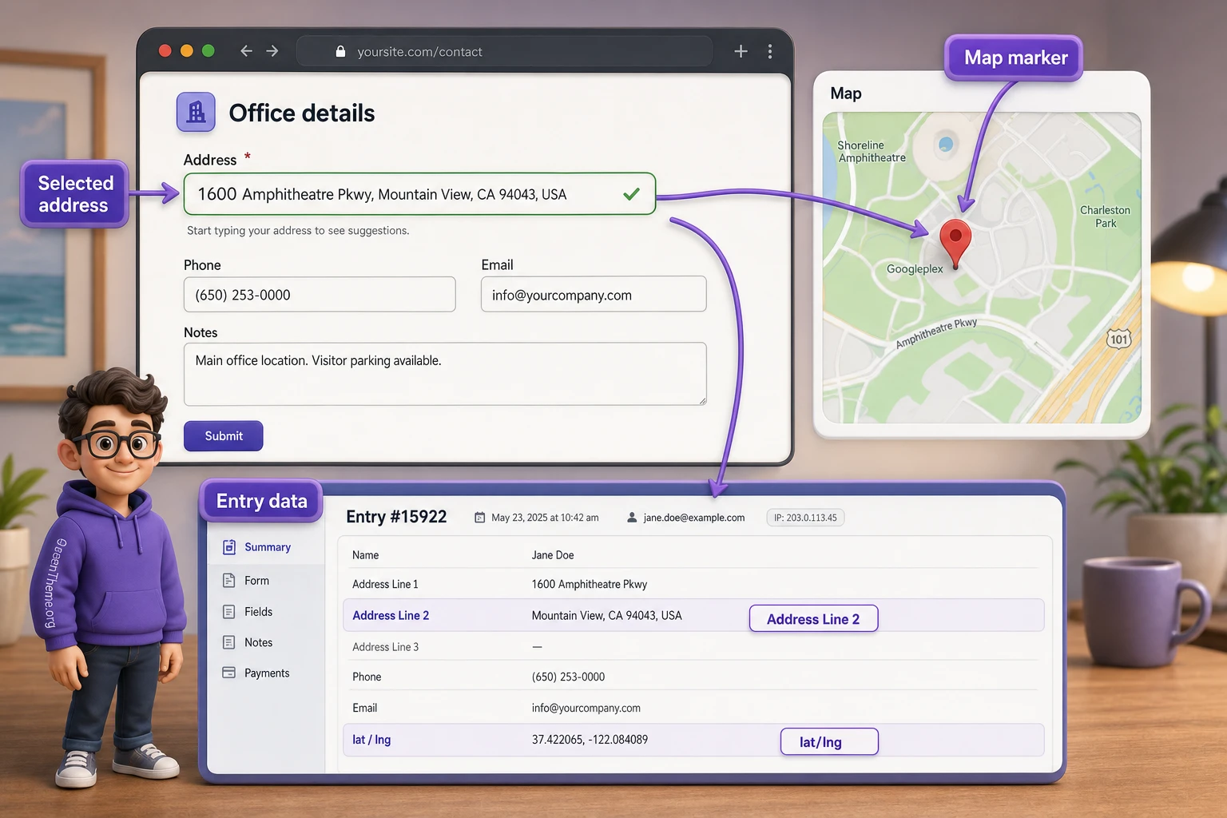Click the user icon beside jane.doe@example.com
This screenshot has width=1227, height=818.
pos(632,518)
